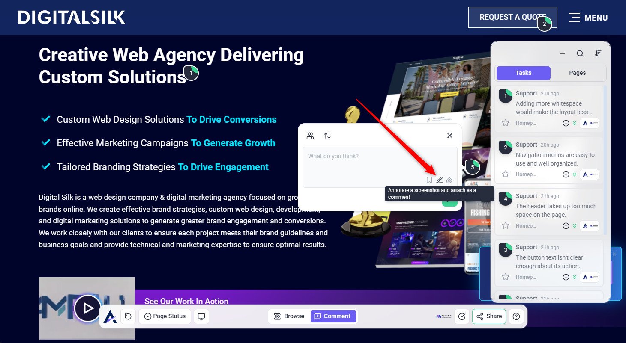Viewport: 626px width, 343px height.
Task: Click the desktop device view icon
Action: click(201, 316)
